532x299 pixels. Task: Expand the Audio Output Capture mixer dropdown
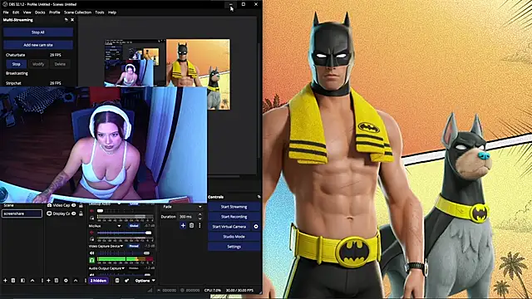[123, 268]
